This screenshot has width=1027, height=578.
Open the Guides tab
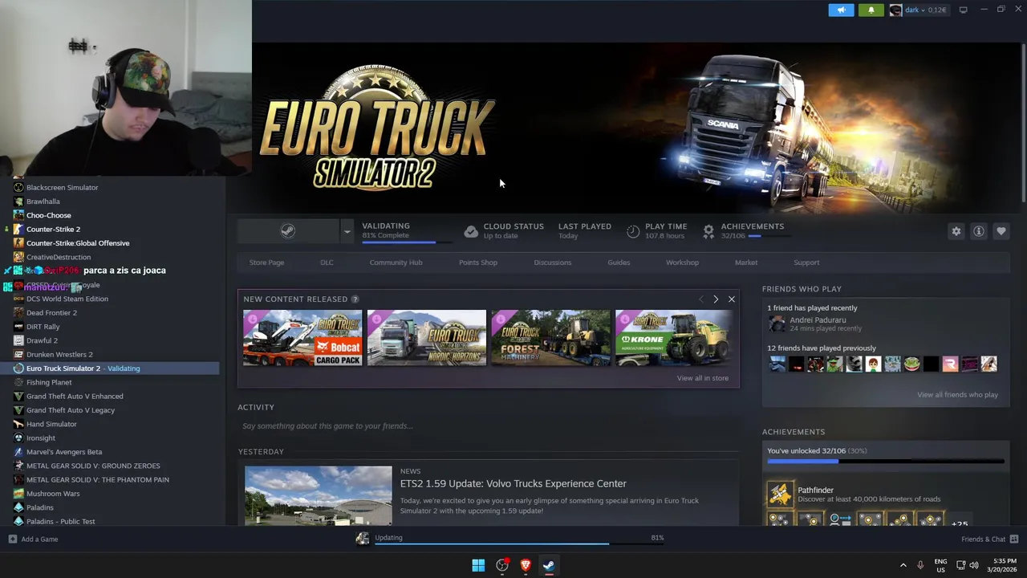[x=619, y=263]
